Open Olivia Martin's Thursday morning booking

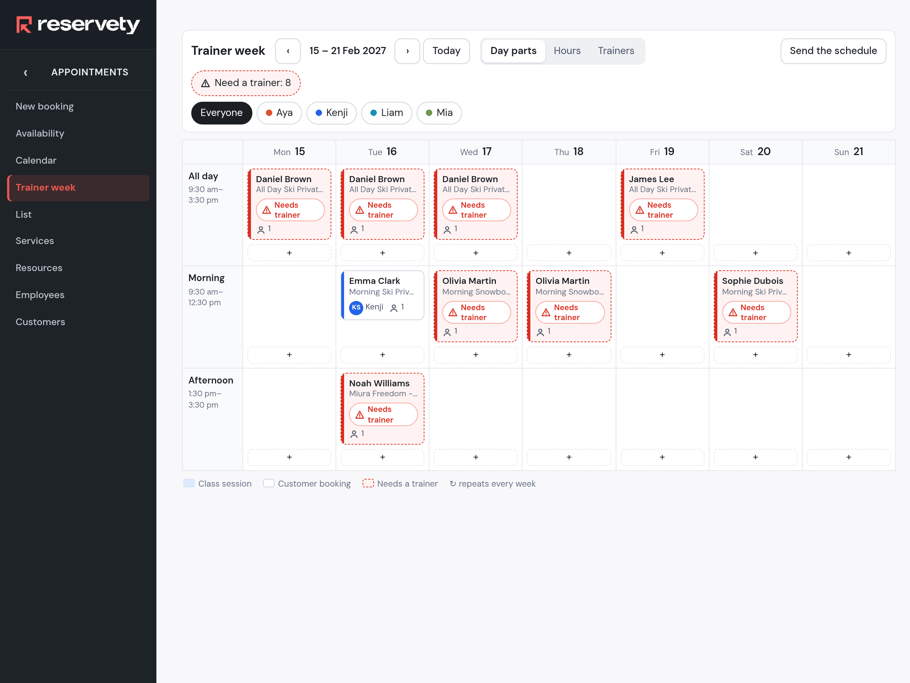pyautogui.click(x=568, y=306)
